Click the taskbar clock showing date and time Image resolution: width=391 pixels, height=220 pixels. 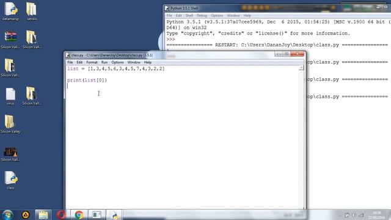coord(377,215)
